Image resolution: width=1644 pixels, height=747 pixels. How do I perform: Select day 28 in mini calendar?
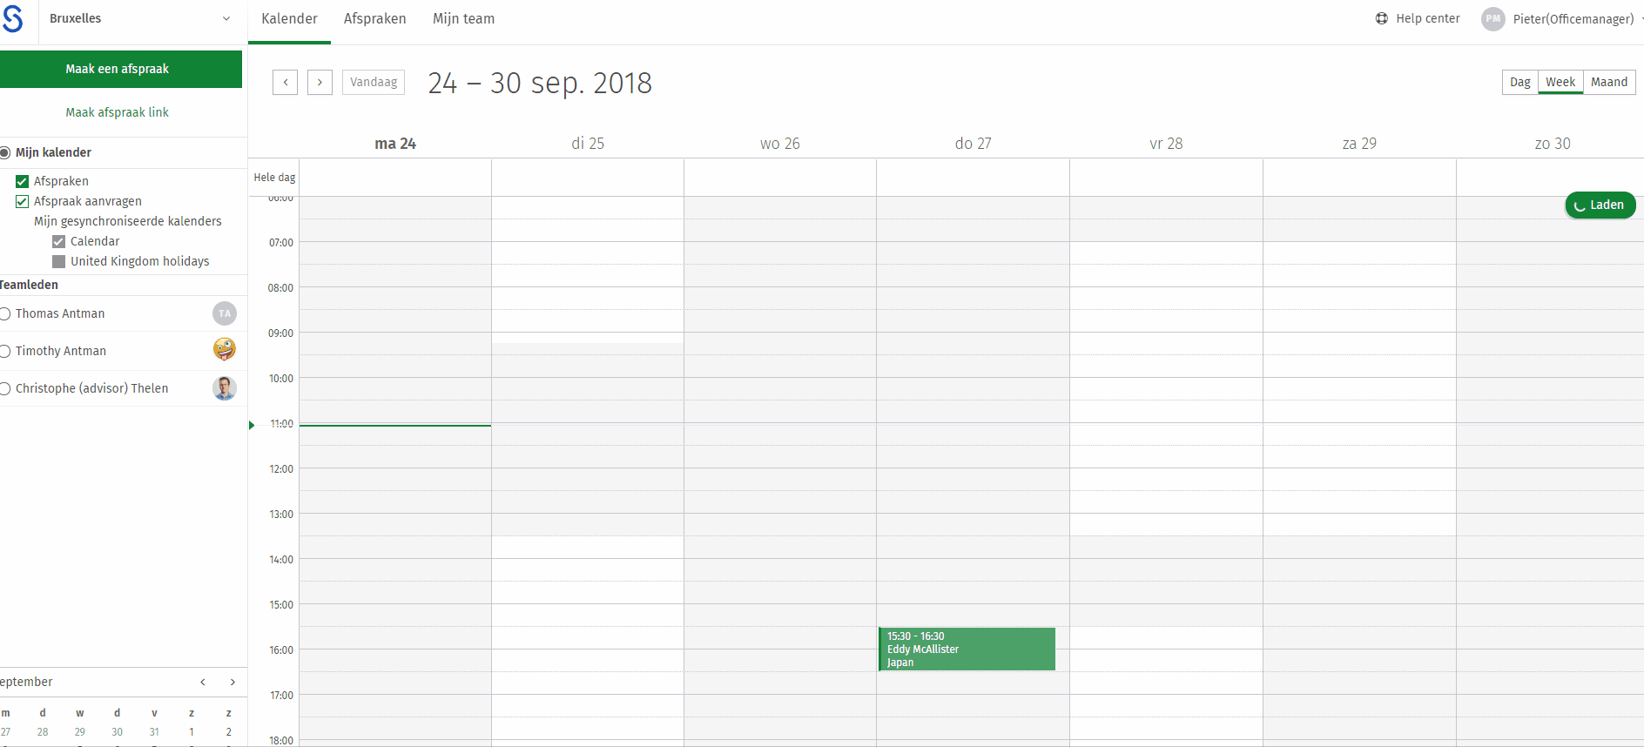(x=43, y=732)
